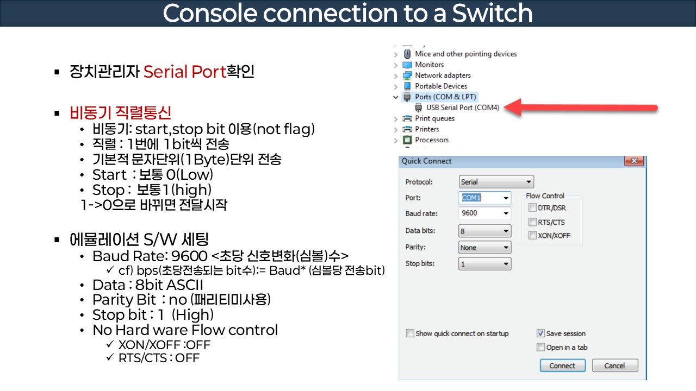Open the Baud rate dropdown showing 9600
The image size is (696, 391).
click(485, 213)
